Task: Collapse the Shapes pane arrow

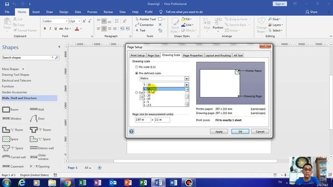Action: click(x=59, y=47)
